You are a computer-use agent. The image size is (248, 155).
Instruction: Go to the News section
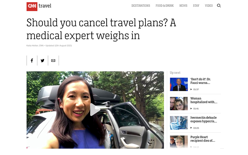click(x=183, y=6)
